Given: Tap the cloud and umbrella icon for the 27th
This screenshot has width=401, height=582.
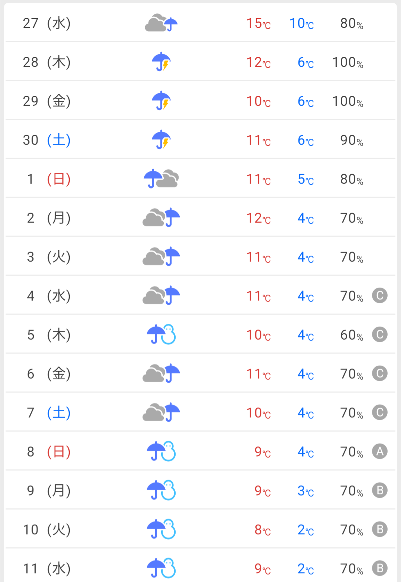Looking at the screenshot, I should click(161, 23).
